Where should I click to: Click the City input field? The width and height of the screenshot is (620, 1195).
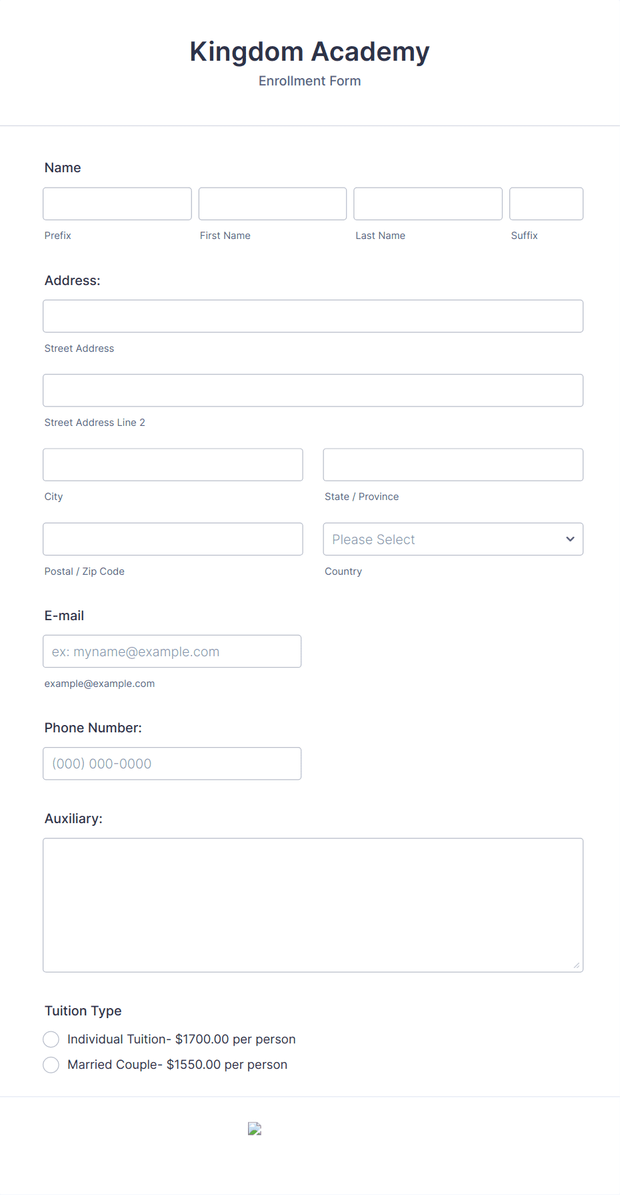point(173,464)
